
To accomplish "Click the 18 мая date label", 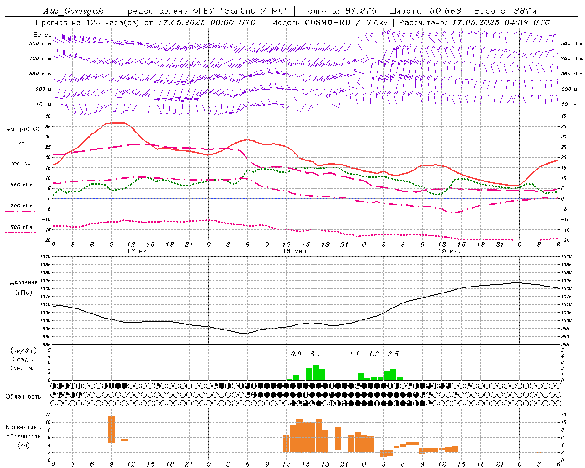I will tap(294, 251).
